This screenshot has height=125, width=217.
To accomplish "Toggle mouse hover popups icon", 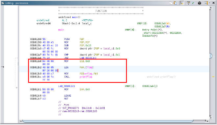I will [x=182, y=3].
